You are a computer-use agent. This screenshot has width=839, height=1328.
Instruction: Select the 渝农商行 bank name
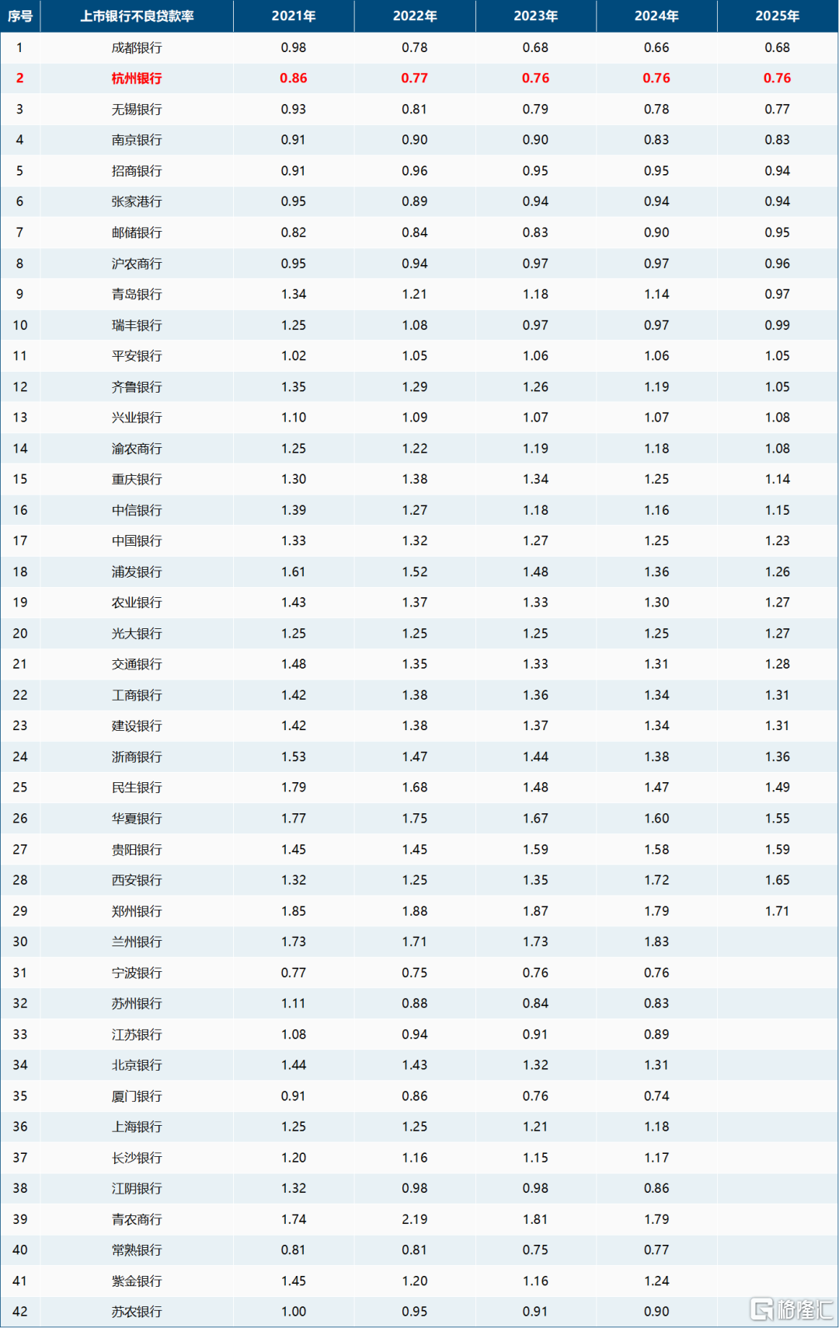pyautogui.click(x=137, y=449)
